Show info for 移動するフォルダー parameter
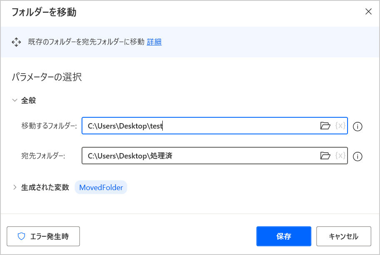 [357, 126]
